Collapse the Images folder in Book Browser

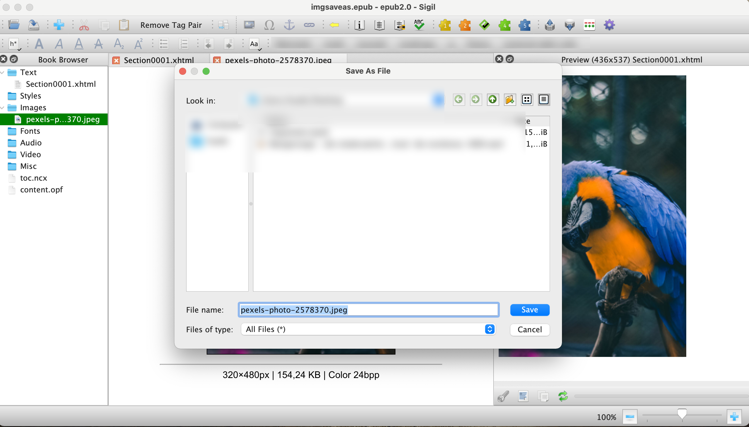click(x=3, y=108)
